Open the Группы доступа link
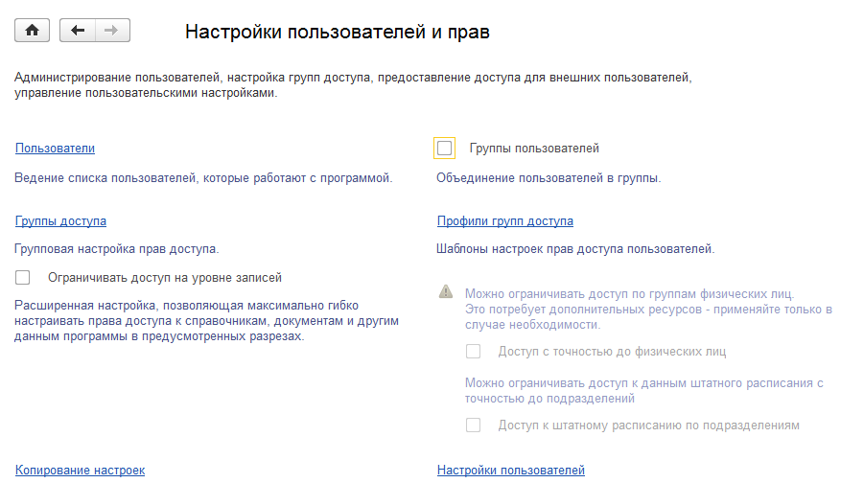This screenshot has height=483, width=864. 60,220
